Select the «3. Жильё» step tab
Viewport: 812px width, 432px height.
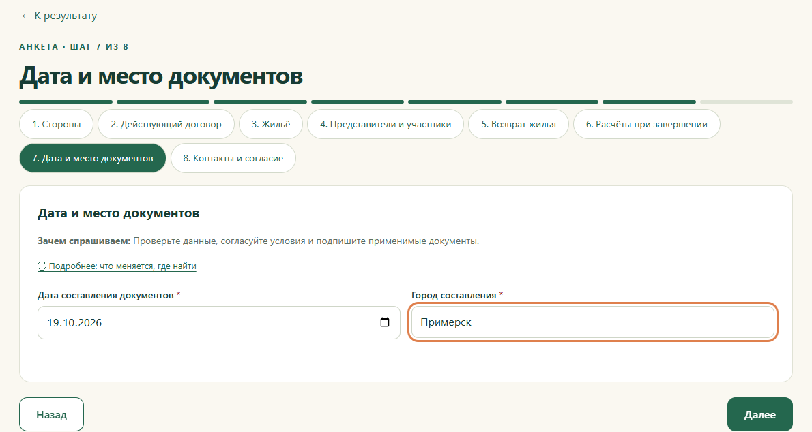tap(271, 124)
